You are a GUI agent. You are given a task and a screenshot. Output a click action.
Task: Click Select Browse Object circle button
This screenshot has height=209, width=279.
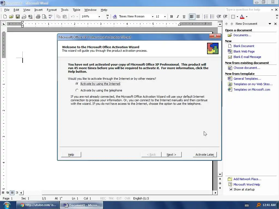click(x=220, y=183)
